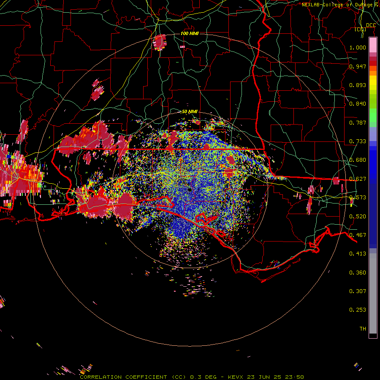Screen dimensions: 380x380
Task: Click the 100 NMI range ring label
Action: [190, 33]
